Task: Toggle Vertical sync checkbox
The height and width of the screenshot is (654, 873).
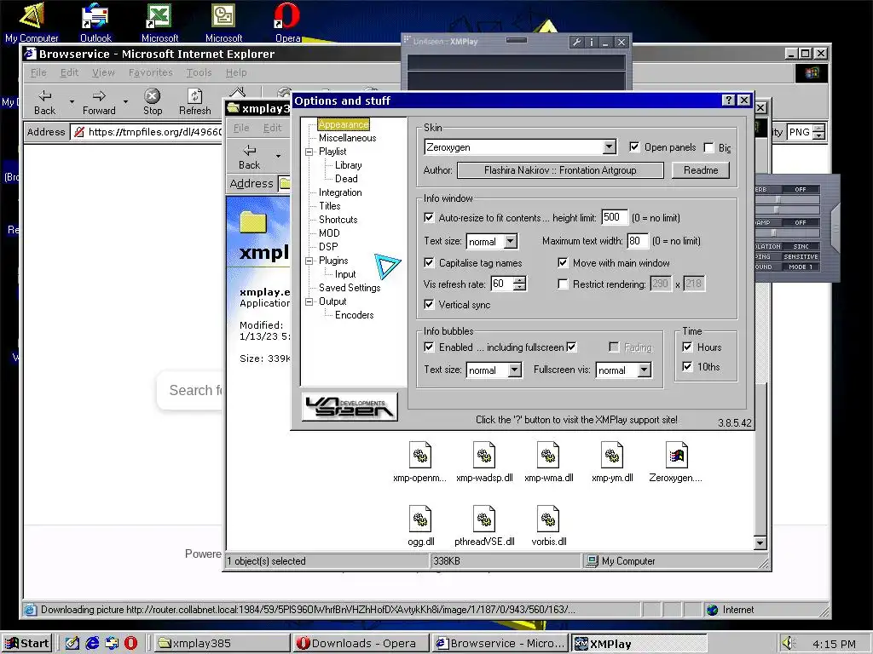Action: [429, 304]
